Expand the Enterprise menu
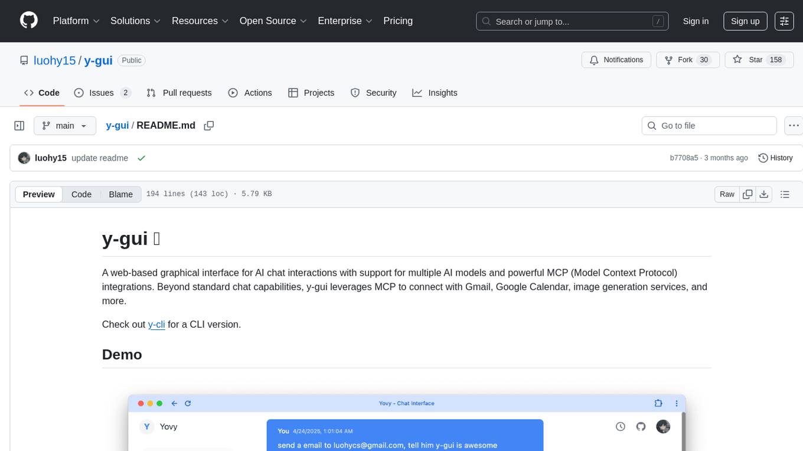The width and height of the screenshot is (803, 451). [x=345, y=21]
